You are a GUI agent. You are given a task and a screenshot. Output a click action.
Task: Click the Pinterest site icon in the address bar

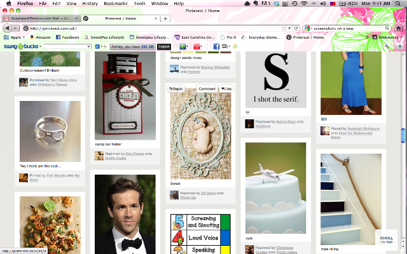(x=25, y=28)
